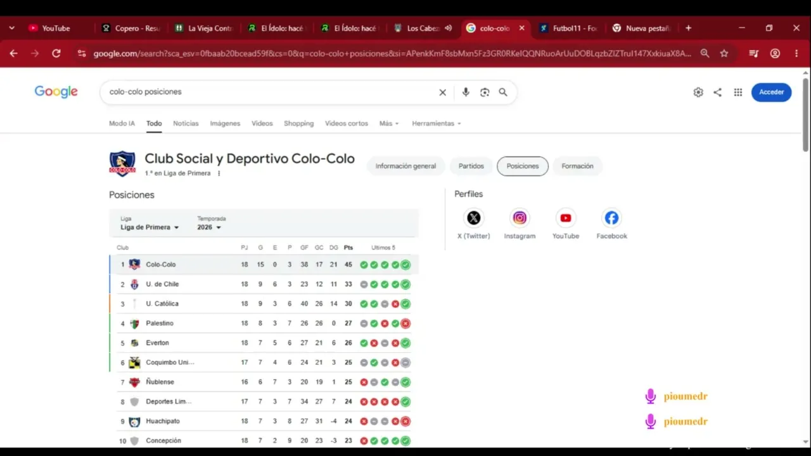Open the zoom magnifier in address bar
Screen dimensions: 811x456
coord(705,54)
